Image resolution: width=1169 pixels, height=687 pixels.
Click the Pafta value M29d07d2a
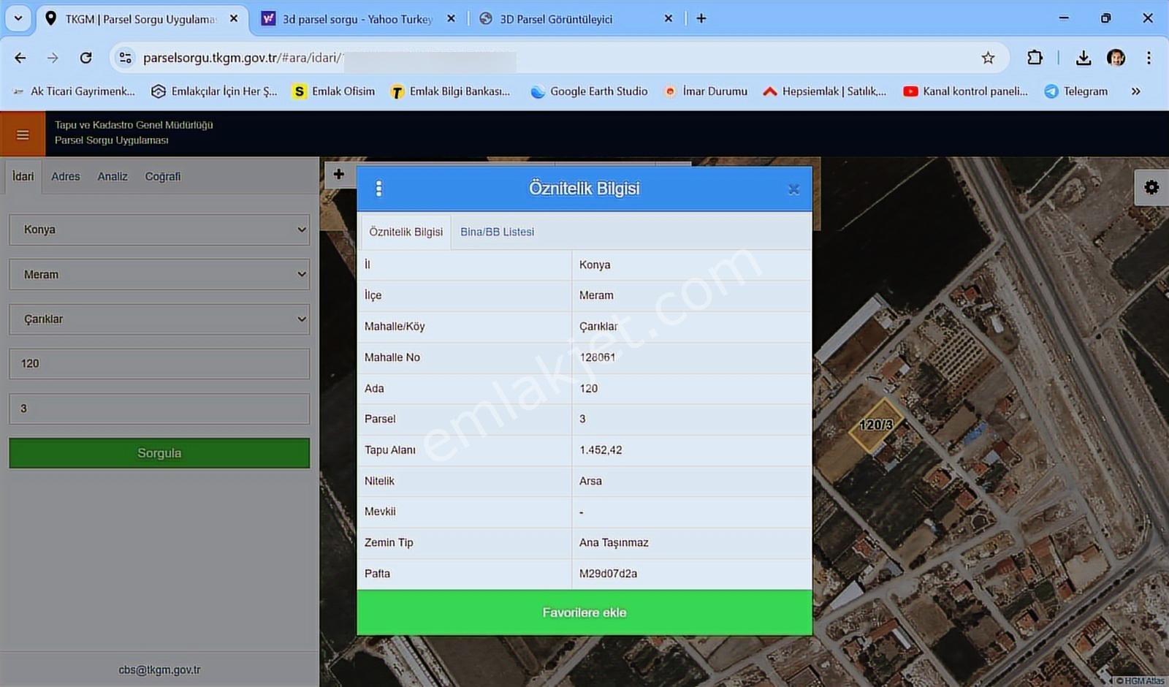pyautogui.click(x=608, y=574)
